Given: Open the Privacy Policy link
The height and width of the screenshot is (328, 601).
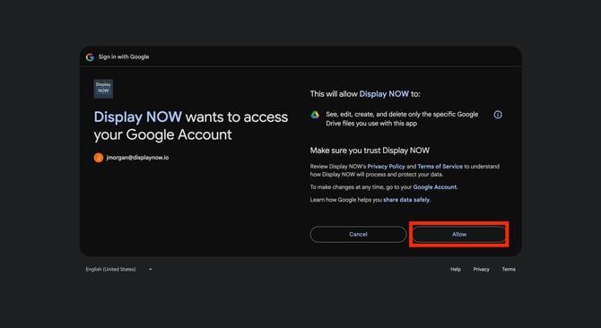Looking at the screenshot, I should coord(386,167).
